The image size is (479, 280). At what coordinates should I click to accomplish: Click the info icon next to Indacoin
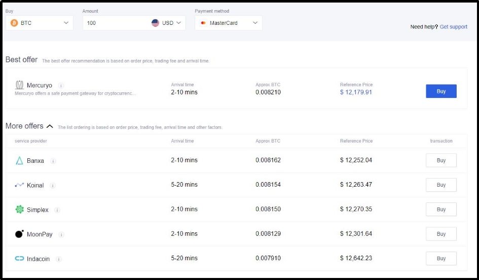pos(59,259)
